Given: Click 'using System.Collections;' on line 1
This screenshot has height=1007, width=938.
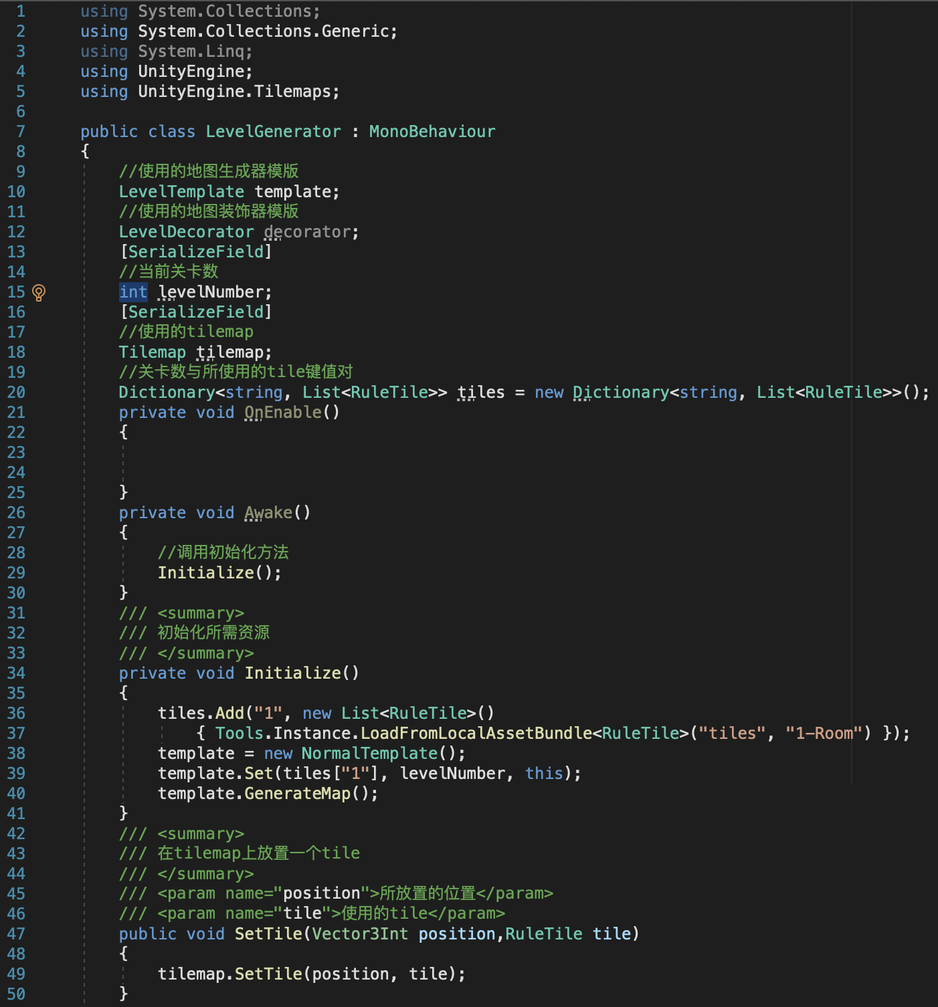Looking at the screenshot, I should click(x=200, y=11).
